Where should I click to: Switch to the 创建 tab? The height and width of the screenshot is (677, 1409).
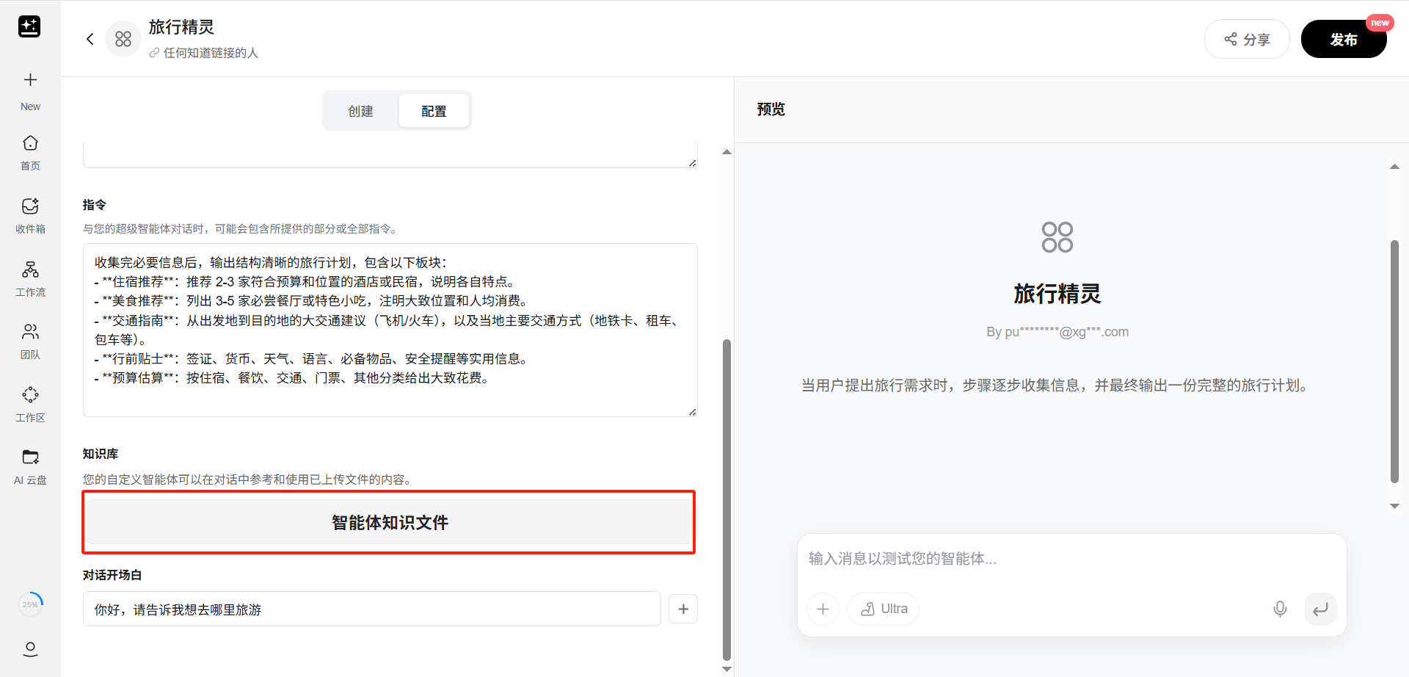360,111
